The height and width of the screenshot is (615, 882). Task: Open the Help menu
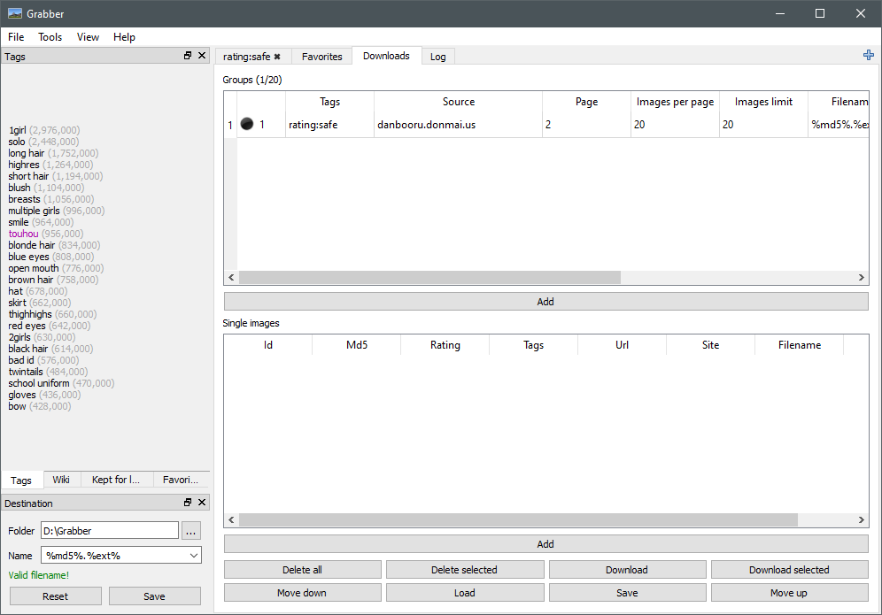(x=124, y=37)
